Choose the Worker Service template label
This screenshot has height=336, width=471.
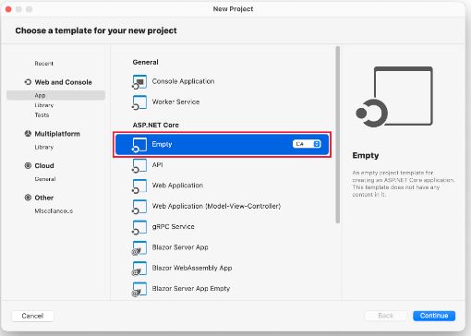click(x=175, y=102)
